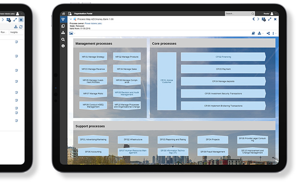Click the info icon in left sidebar

point(63,46)
